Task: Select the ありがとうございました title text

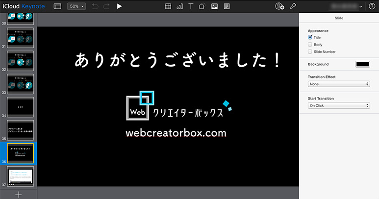Action: (177, 60)
